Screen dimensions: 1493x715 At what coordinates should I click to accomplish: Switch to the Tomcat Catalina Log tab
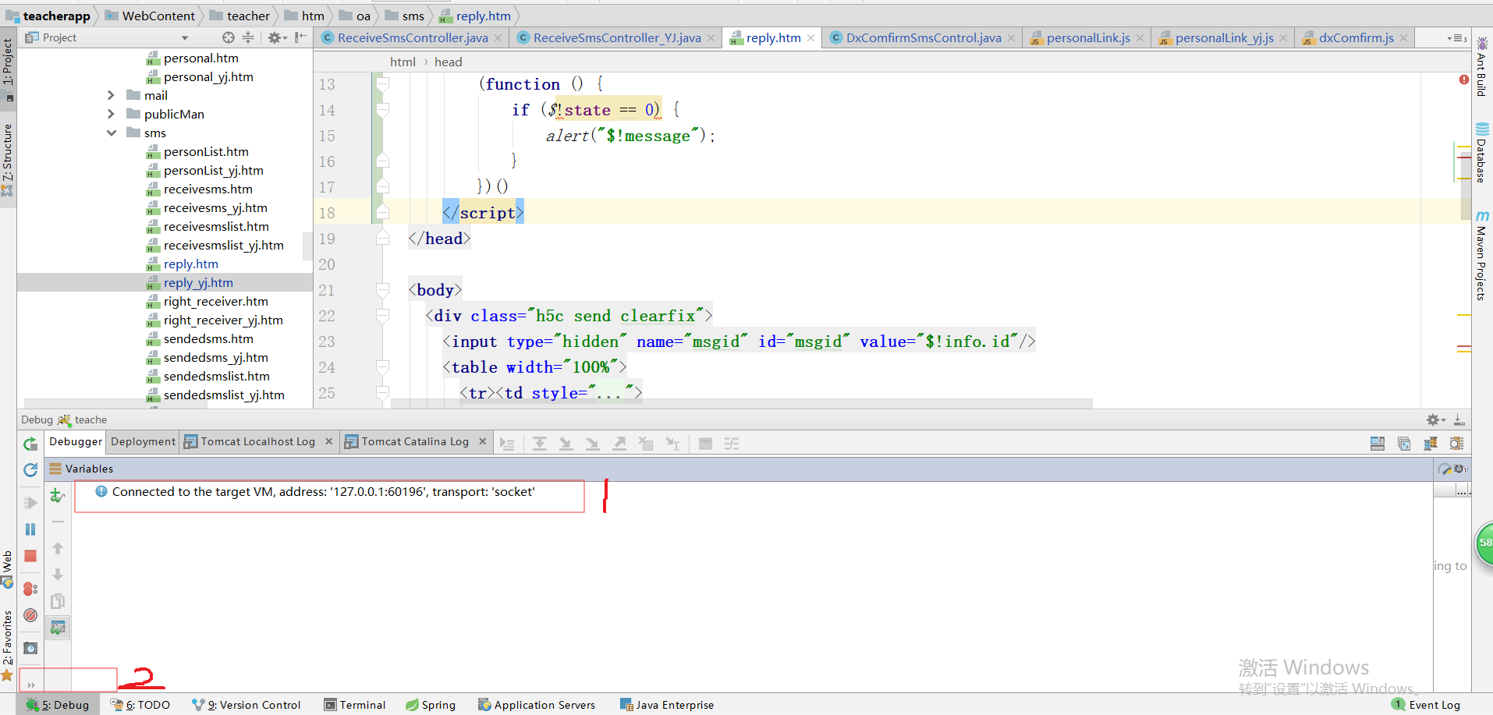point(414,441)
